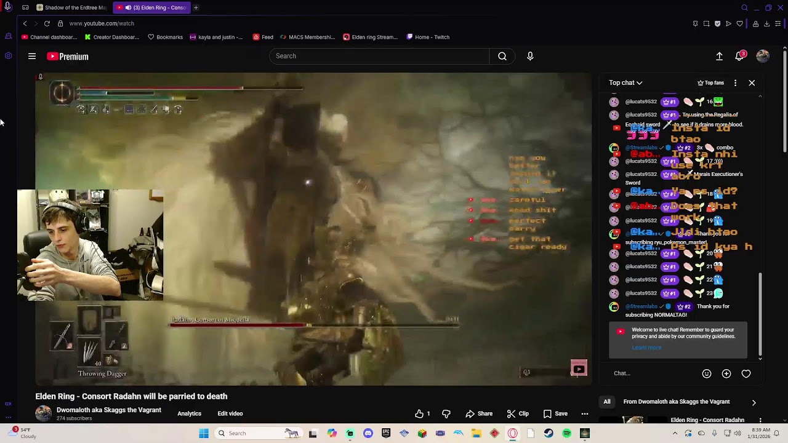Open Creator Dashboard bookmark
Image resolution: width=788 pixels, height=443 pixels.
112,37
